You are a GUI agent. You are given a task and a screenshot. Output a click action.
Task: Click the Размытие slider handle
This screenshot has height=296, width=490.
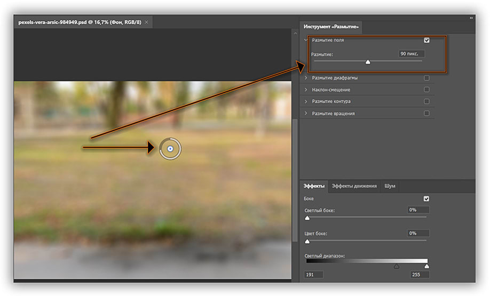368,62
